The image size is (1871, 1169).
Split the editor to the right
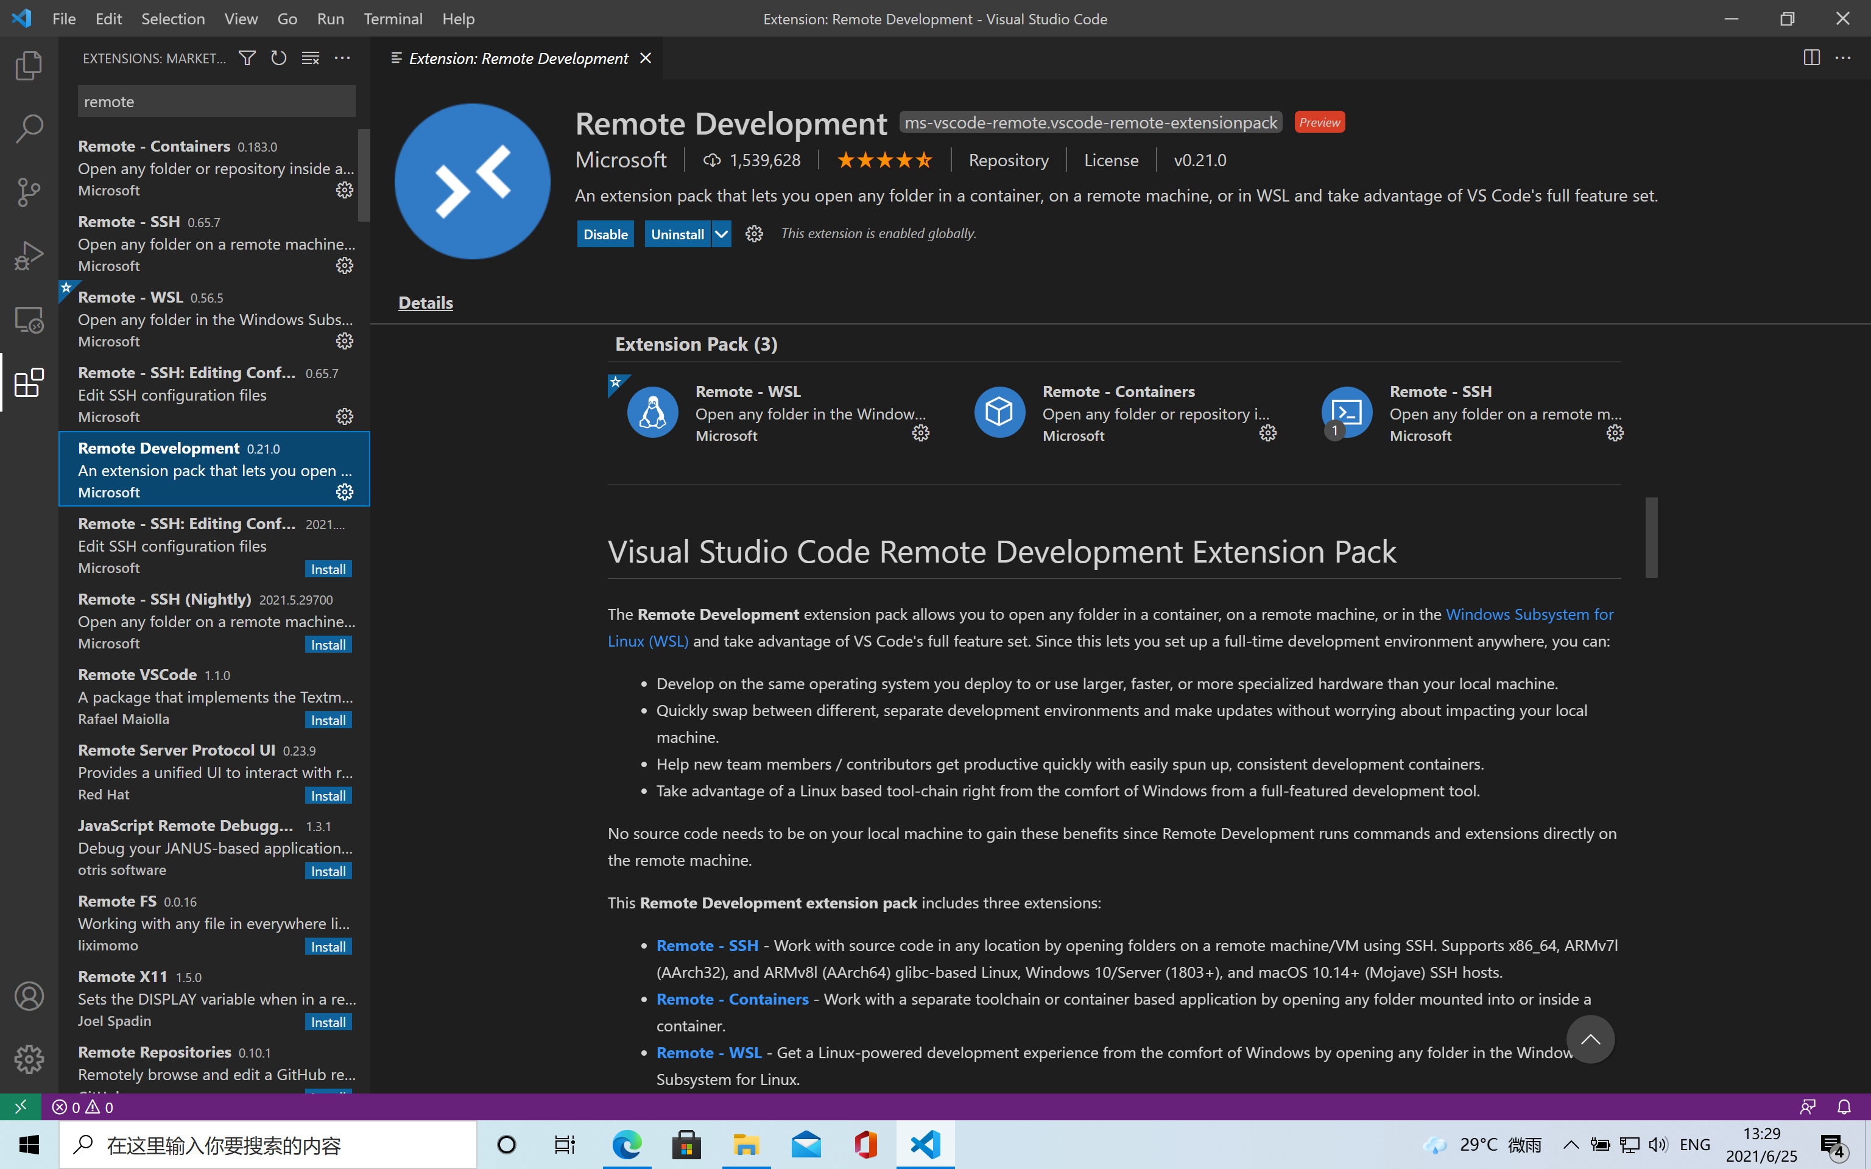[1811, 58]
